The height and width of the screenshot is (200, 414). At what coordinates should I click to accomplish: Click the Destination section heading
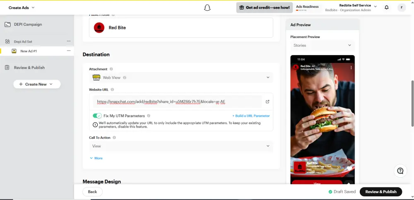[96, 54]
